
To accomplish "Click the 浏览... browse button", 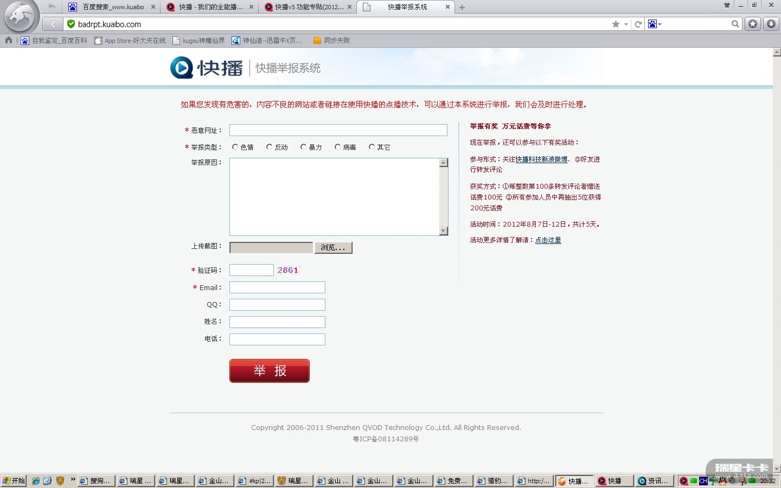I will [333, 248].
